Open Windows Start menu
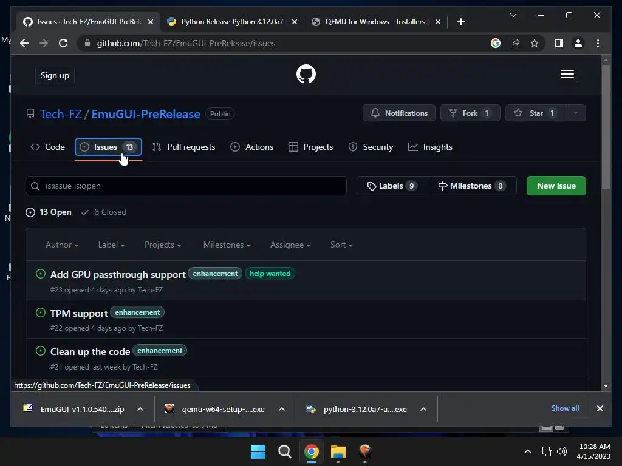Viewport: 622px width, 466px height. click(x=258, y=451)
